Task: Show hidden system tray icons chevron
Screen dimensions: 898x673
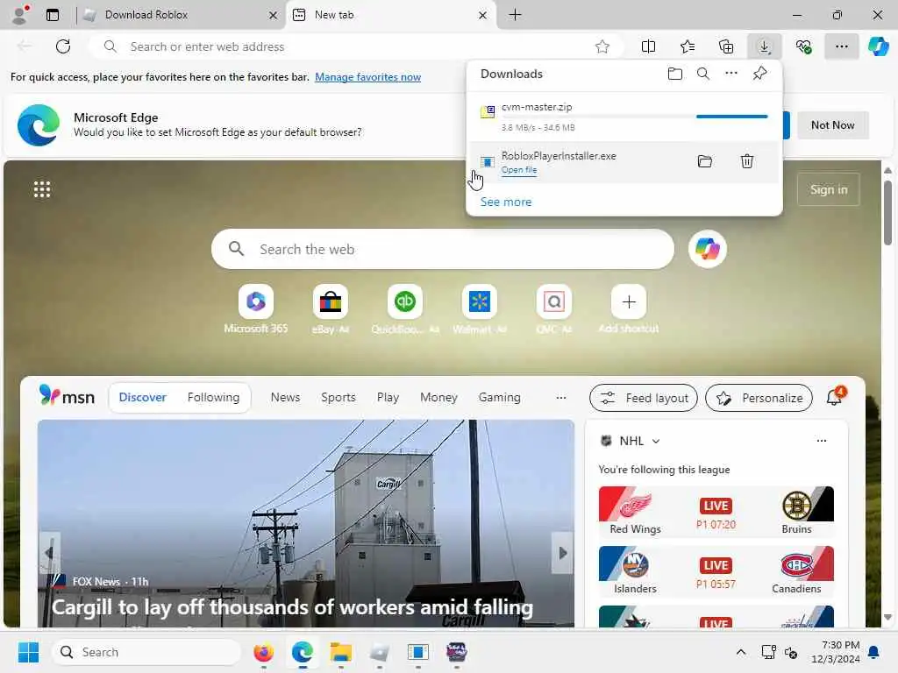Action: pyautogui.click(x=740, y=652)
